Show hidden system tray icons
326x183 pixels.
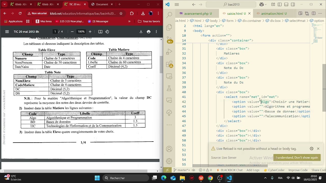coord(265,178)
